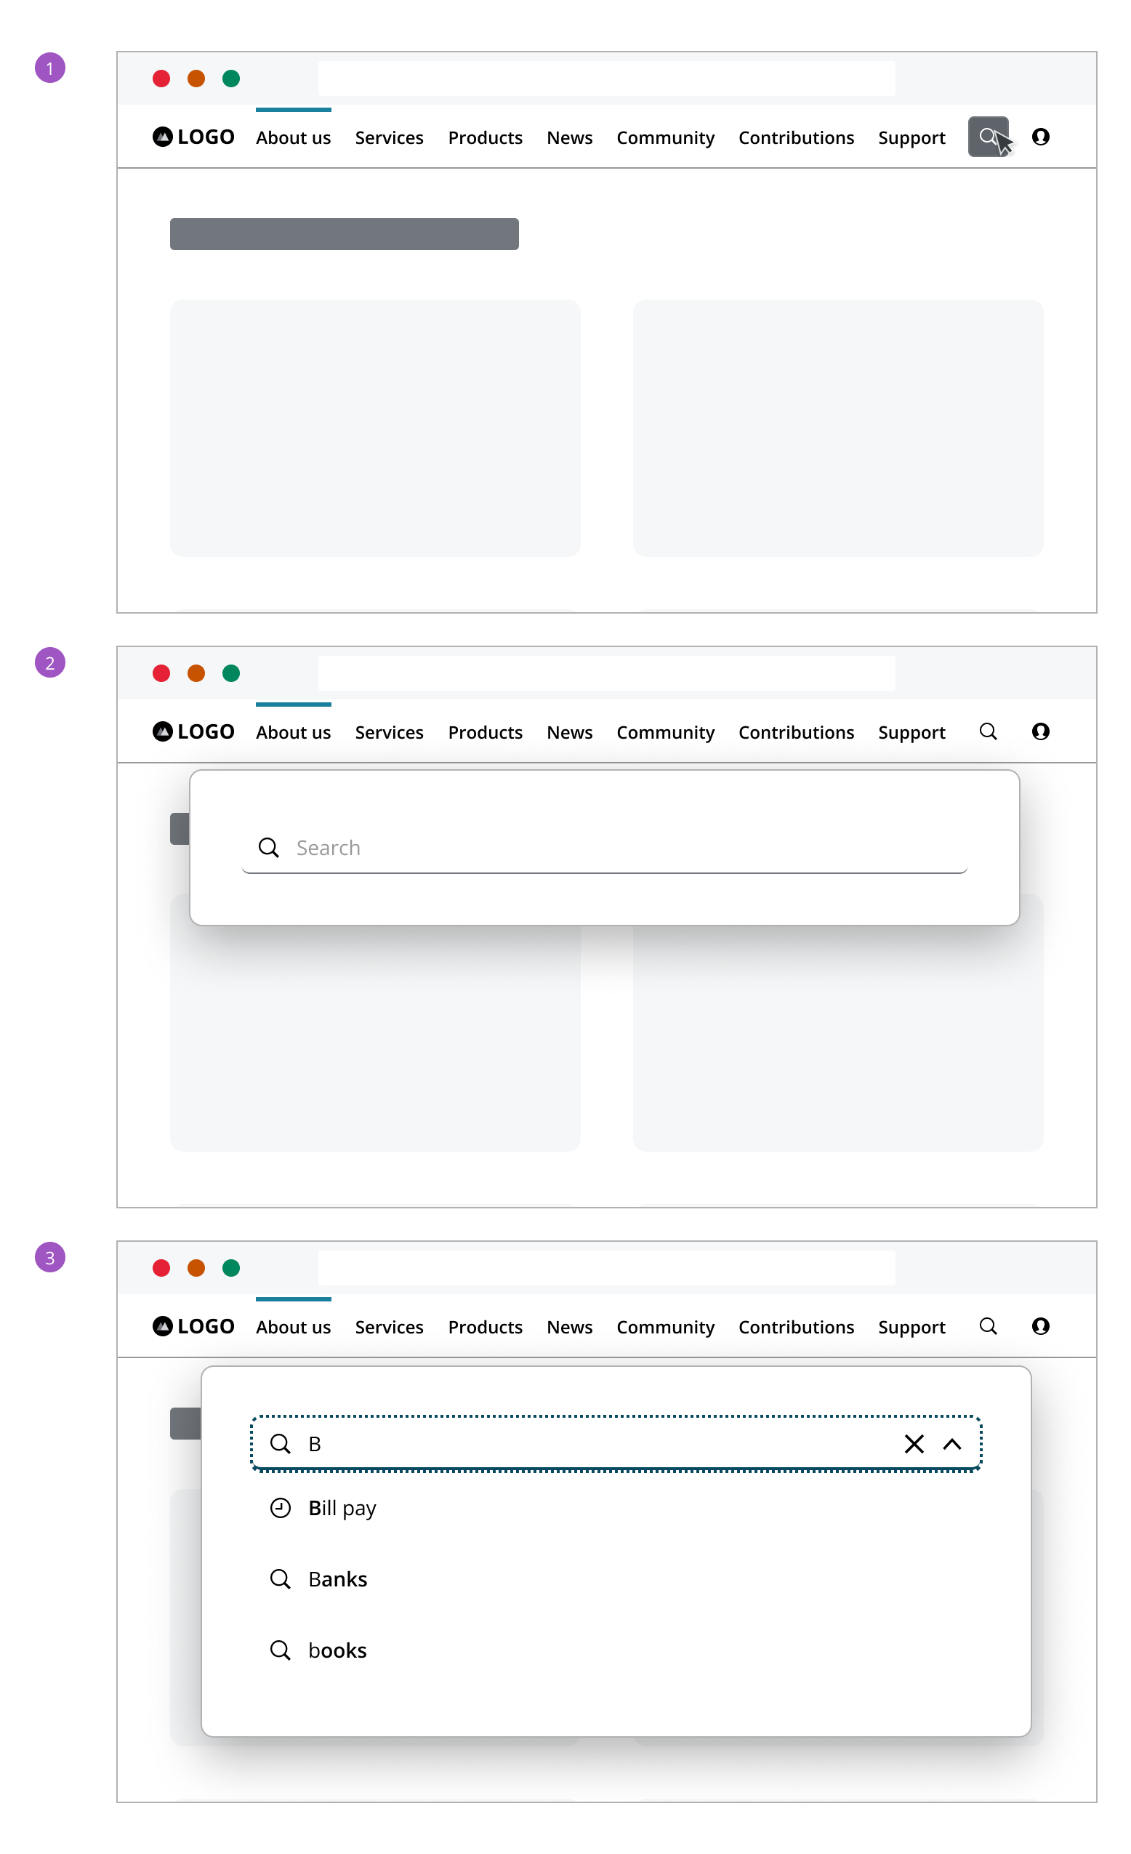The image size is (1131, 1854).
Task: Go to Products in first mockup nav
Action: coord(485,137)
